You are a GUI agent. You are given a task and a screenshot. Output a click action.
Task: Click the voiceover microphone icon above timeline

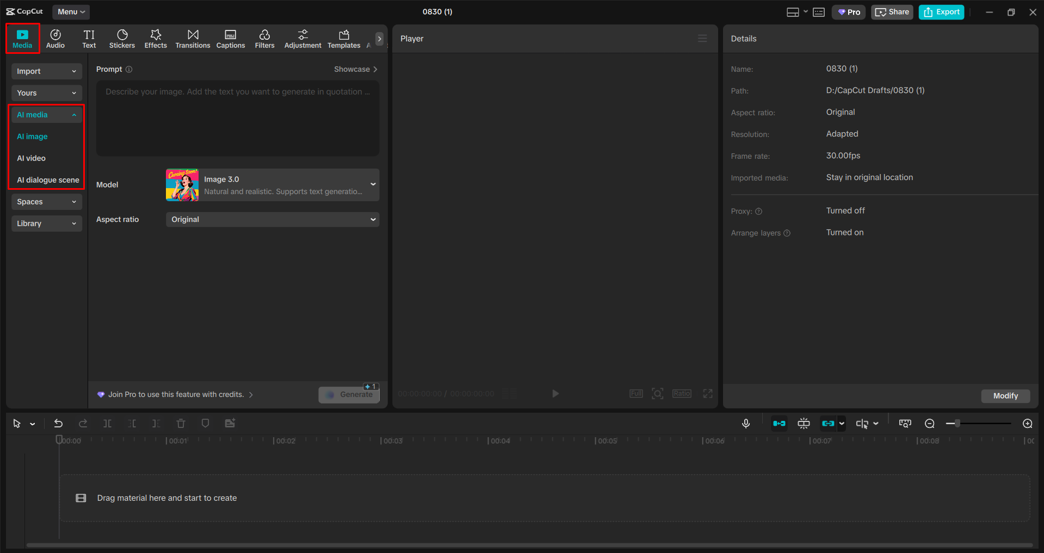pos(745,423)
